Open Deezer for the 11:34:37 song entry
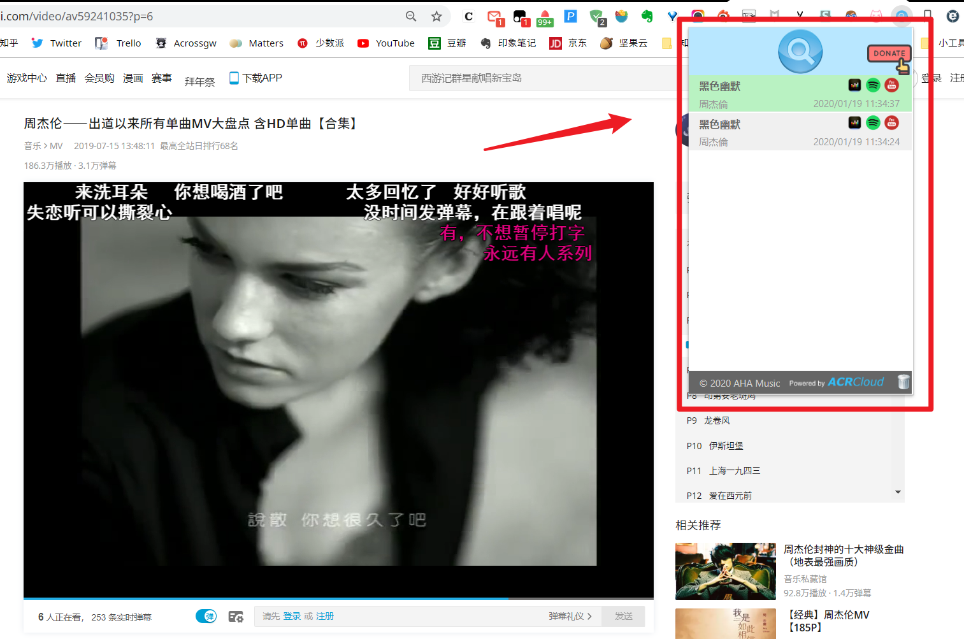The height and width of the screenshot is (639, 964). tap(854, 85)
